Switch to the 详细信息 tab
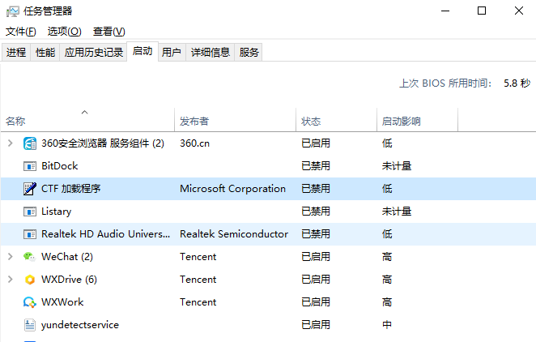This screenshot has height=342, width=536. (211, 53)
